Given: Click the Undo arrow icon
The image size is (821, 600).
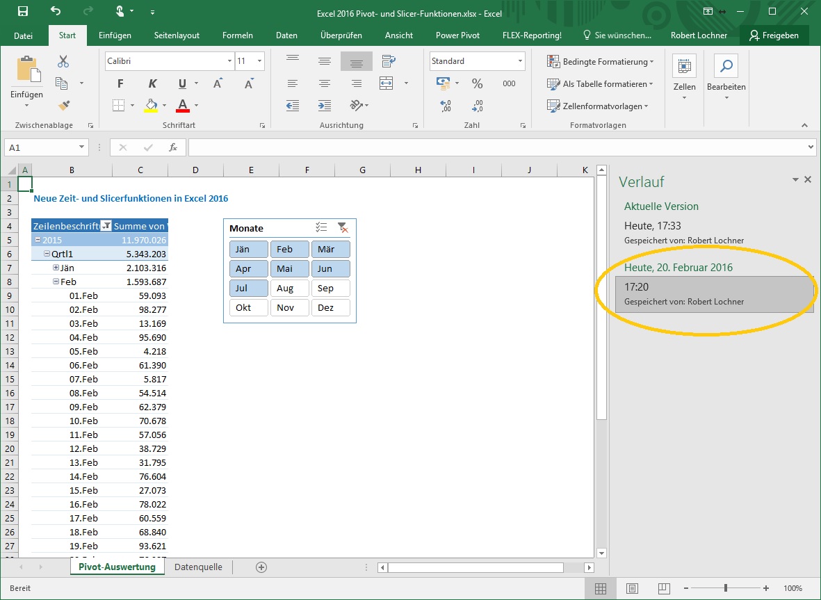Looking at the screenshot, I should coord(56,12).
